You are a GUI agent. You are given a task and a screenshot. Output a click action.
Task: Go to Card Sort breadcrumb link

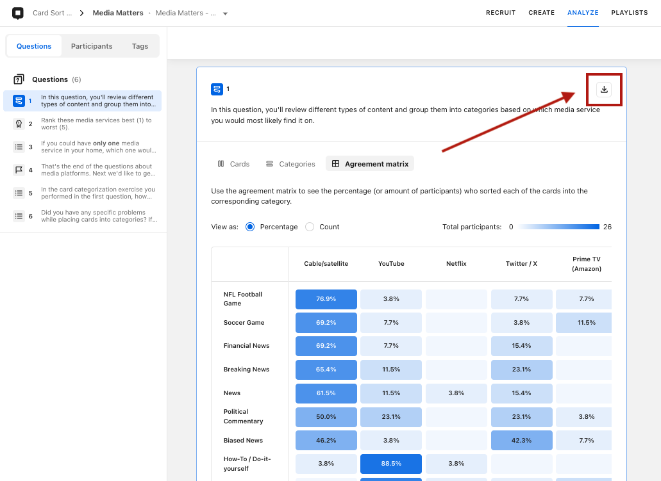[x=53, y=13]
